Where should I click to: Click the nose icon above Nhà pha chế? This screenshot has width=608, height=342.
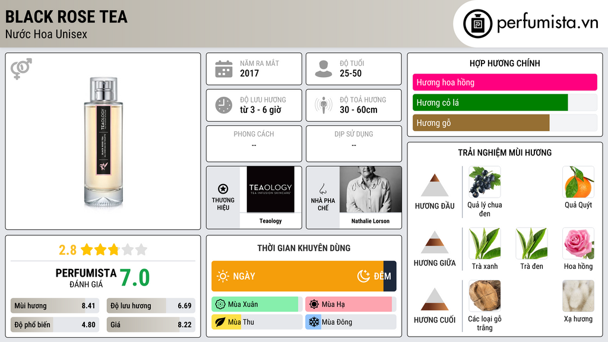coord(322,189)
